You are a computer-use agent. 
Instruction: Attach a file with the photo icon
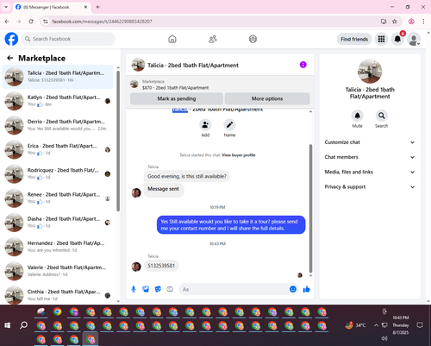point(146,289)
